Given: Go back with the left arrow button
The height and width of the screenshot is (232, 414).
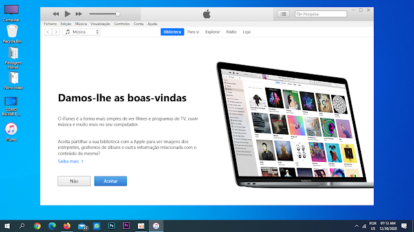Looking at the screenshot, I should (x=48, y=32).
